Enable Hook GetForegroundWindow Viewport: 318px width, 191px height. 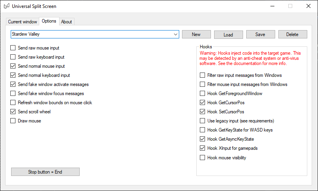click(x=202, y=94)
